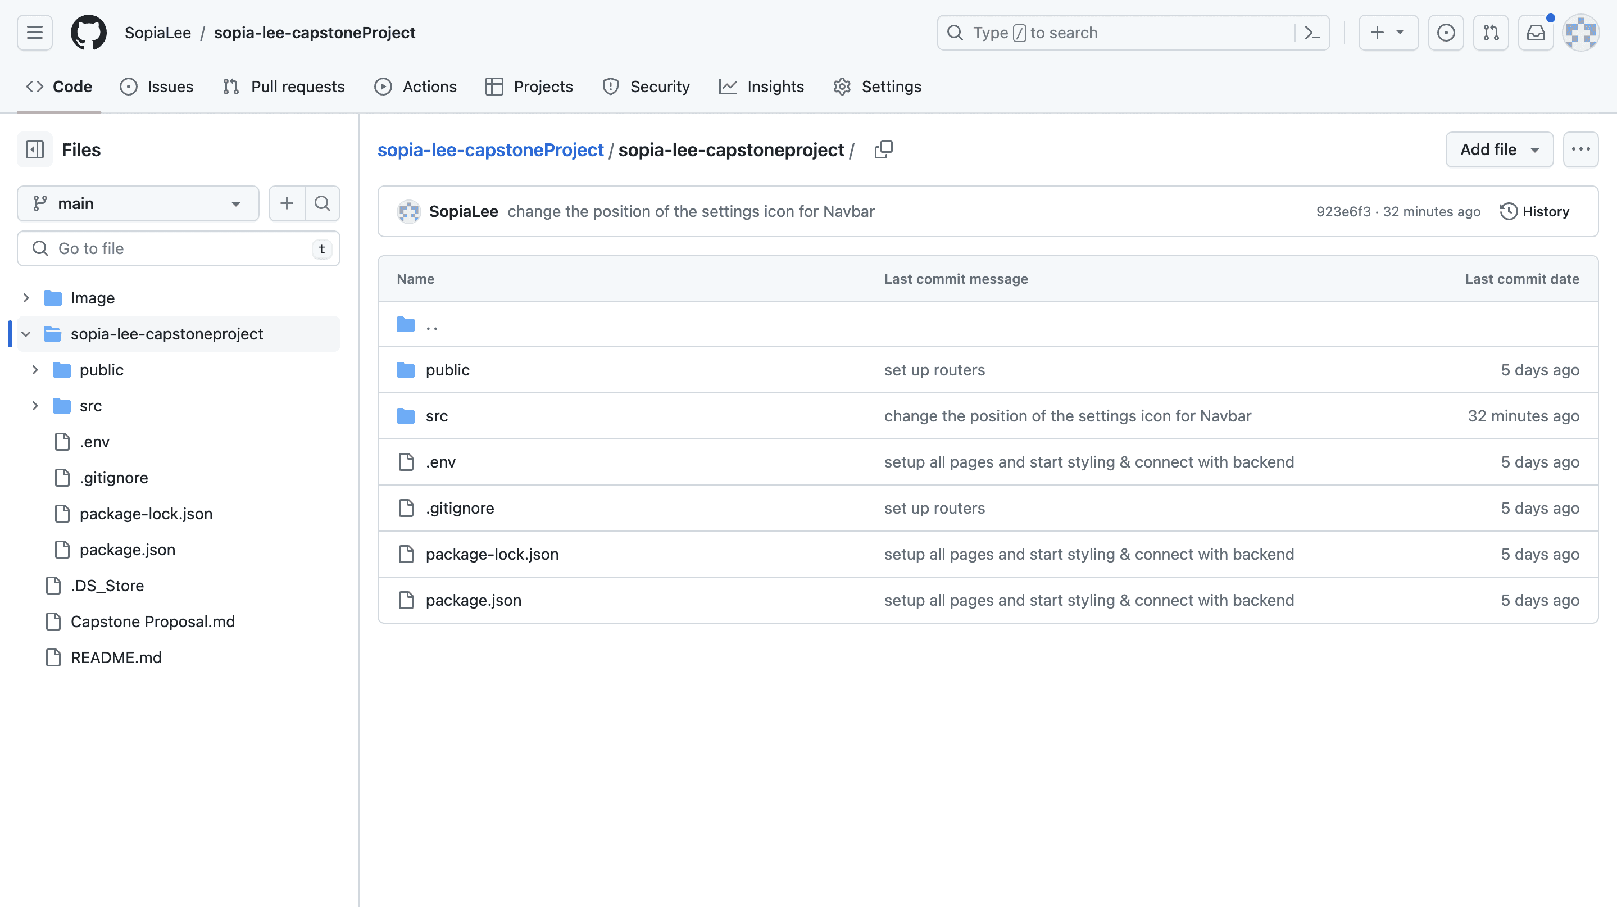This screenshot has height=907, width=1617.
Task: Add file plus button in sidebar
Action: [x=287, y=203]
